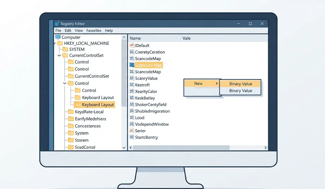Image resolution: width=325 pixels, height=189 pixels.
Task: Select the Concettences key label
Action: (88, 126)
